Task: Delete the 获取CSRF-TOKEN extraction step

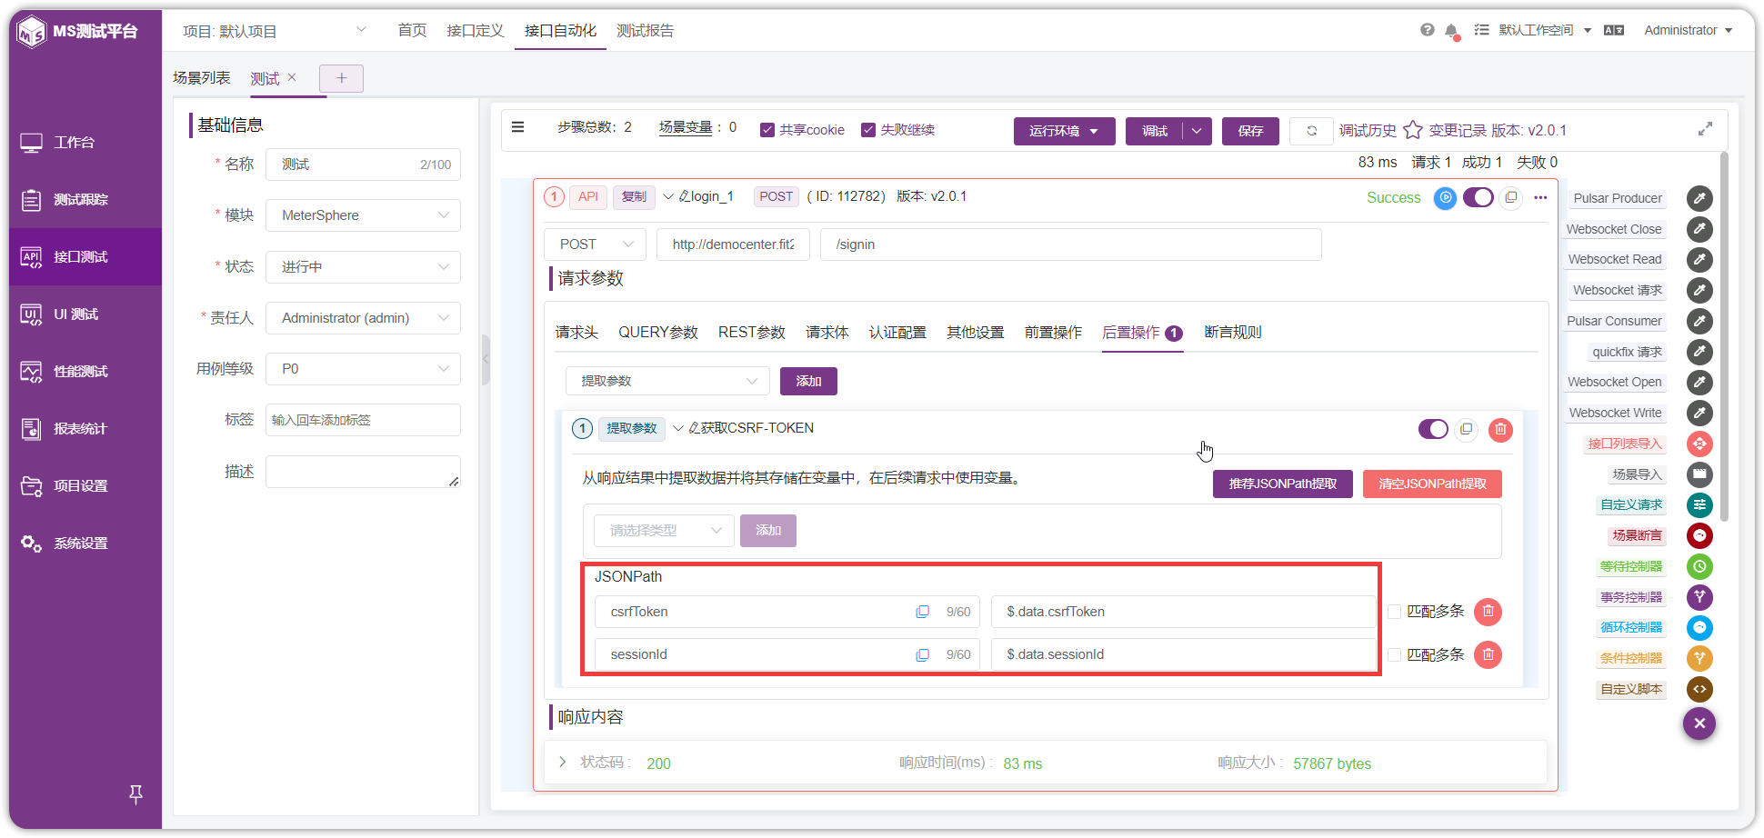Action: pyautogui.click(x=1500, y=429)
